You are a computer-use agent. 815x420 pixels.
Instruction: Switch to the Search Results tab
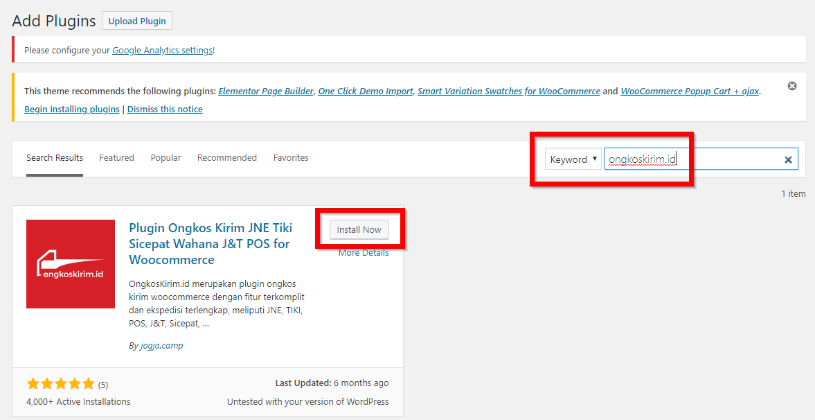(55, 158)
